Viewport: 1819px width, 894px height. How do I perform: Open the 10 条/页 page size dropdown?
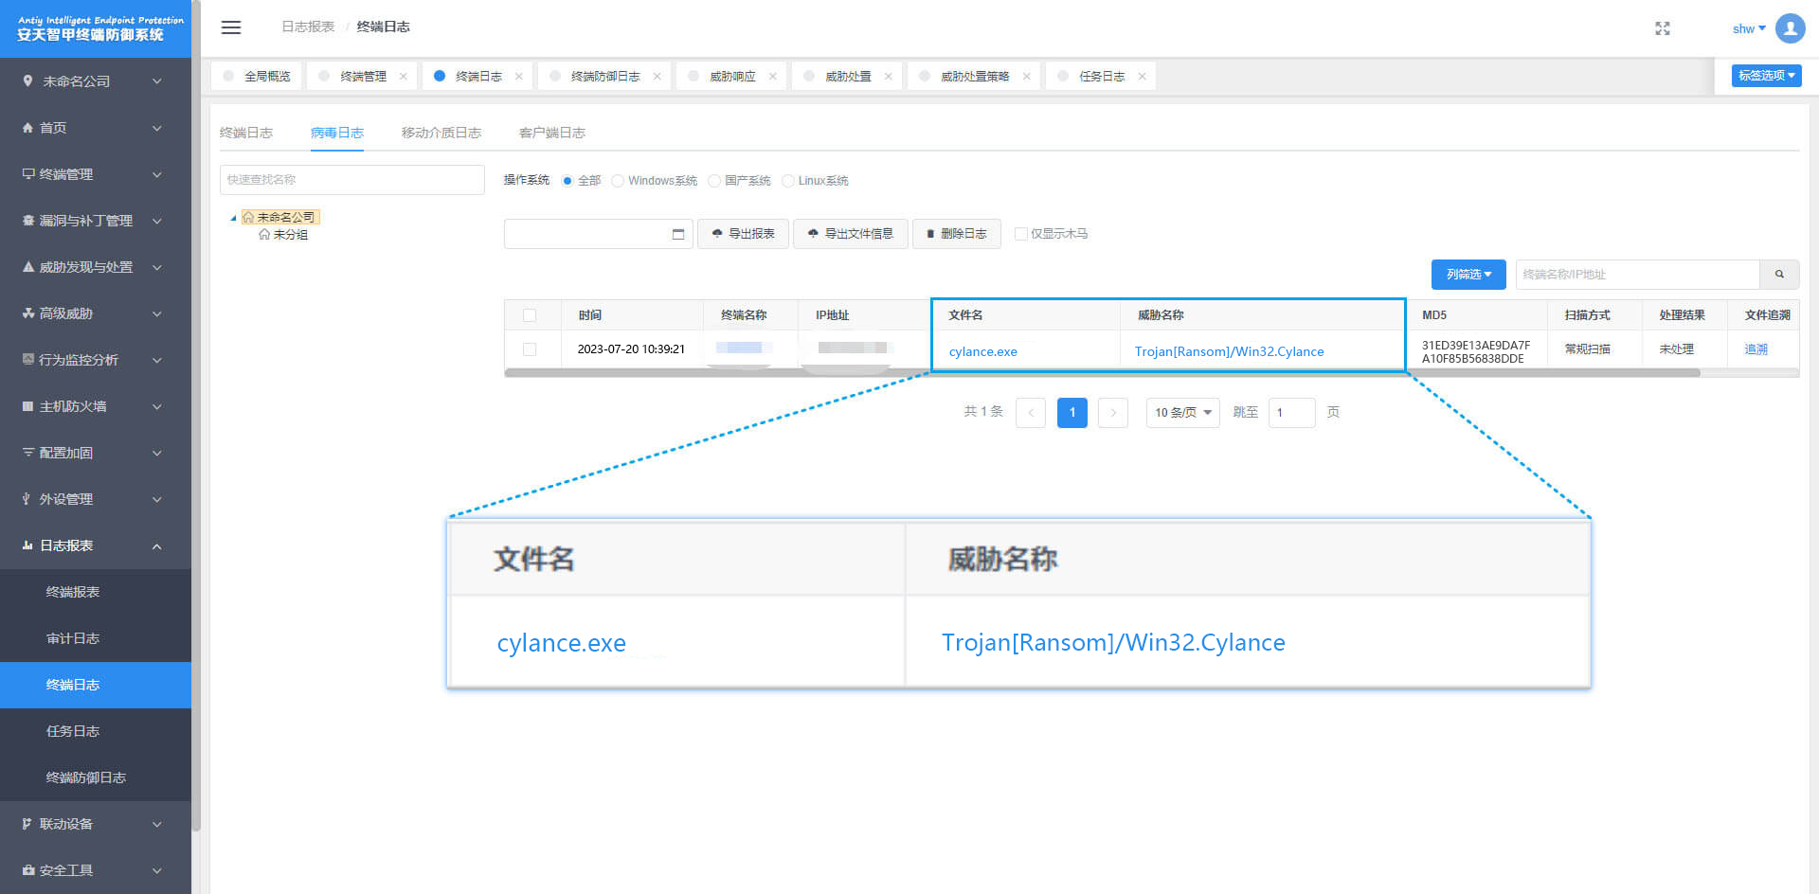pos(1182,413)
